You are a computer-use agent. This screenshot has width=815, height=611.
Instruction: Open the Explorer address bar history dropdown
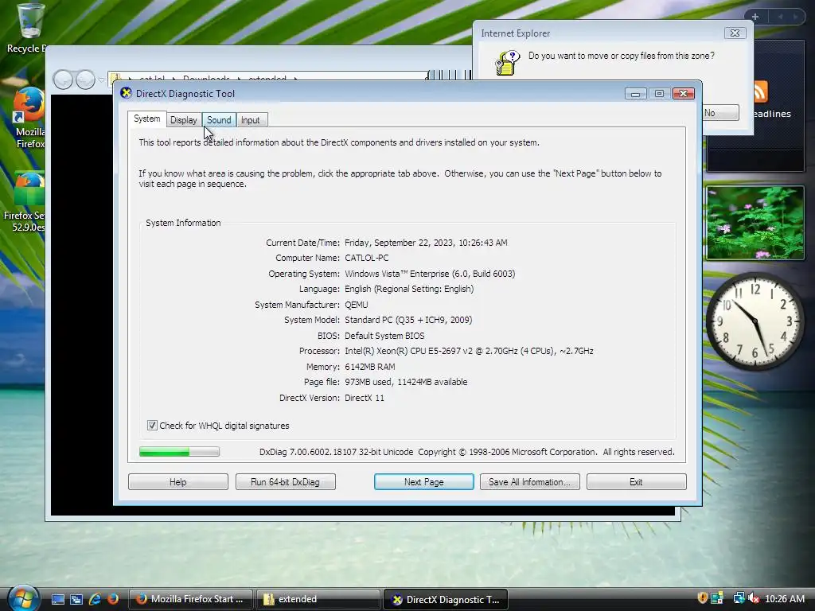(x=101, y=80)
